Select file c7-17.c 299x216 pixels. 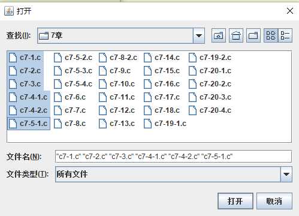click(162, 97)
